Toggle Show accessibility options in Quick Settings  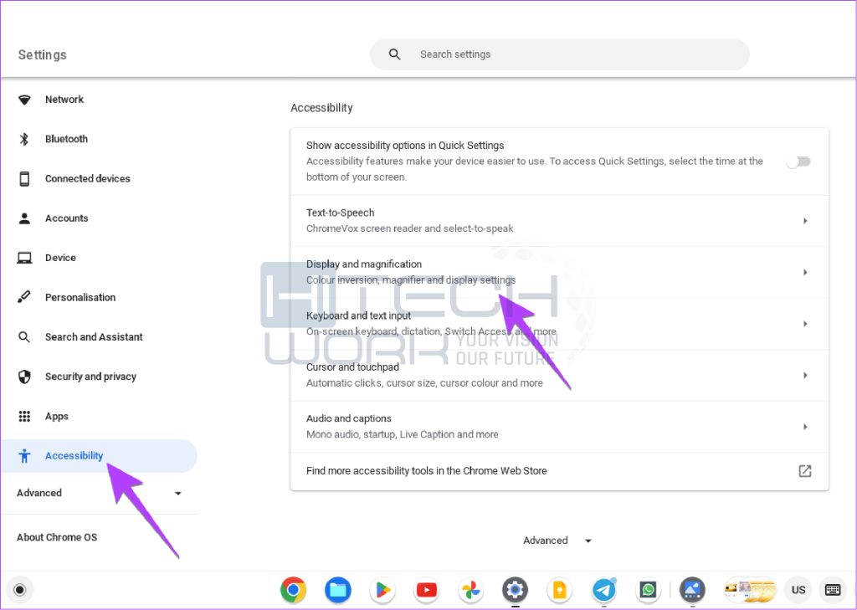pos(798,161)
